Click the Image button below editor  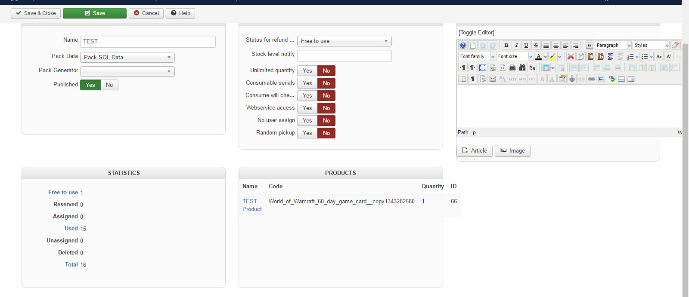coord(512,150)
